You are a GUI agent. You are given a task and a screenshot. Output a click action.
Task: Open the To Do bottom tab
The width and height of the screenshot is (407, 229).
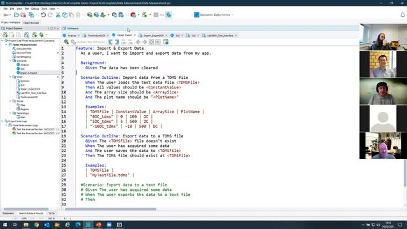(52, 213)
